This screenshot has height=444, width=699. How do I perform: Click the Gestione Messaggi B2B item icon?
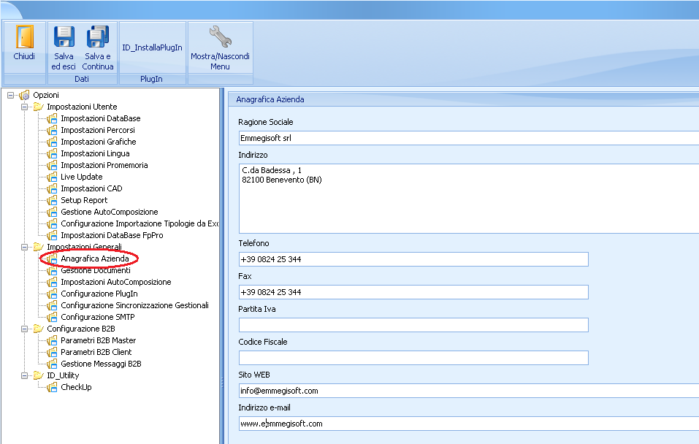(x=52, y=364)
